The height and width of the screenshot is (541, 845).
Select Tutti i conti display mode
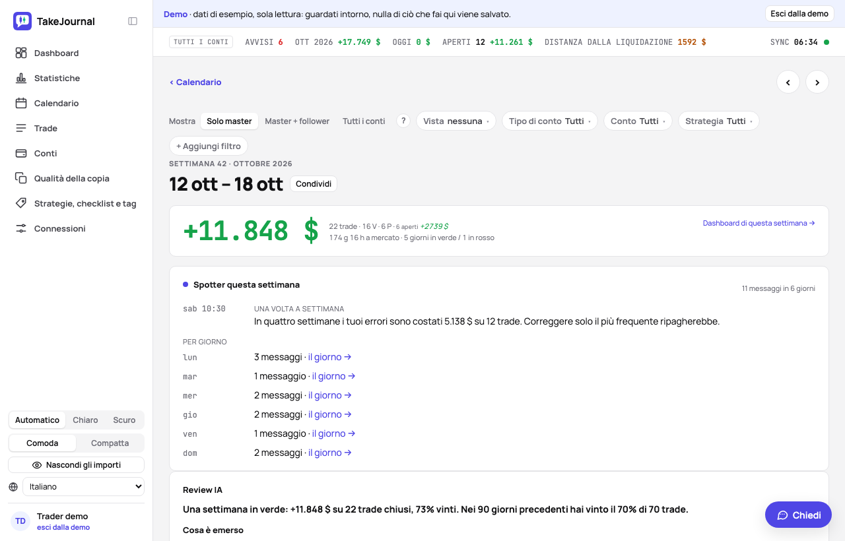(364, 121)
